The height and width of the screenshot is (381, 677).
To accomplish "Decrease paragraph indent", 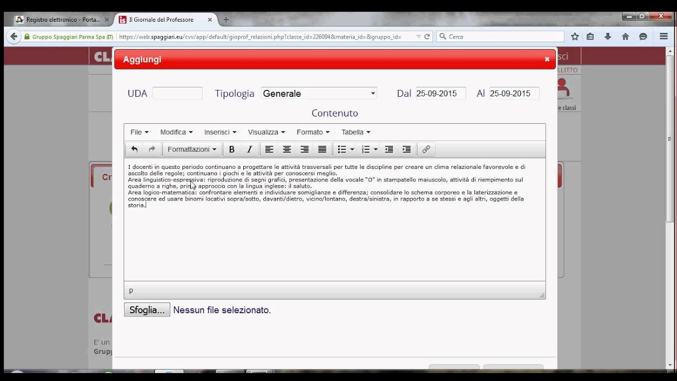I will click(x=389, y=149).
